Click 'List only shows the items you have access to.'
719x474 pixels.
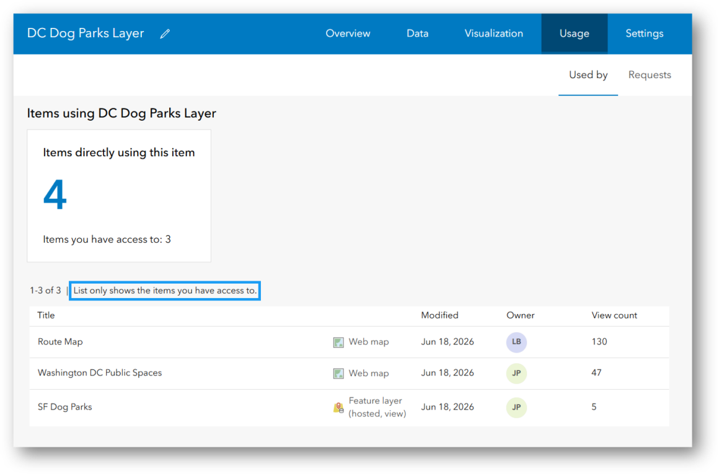pyautogui.click(x=165, y=291)
